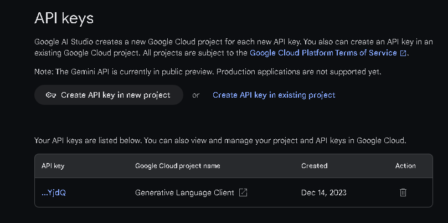The width and height of the screenshot is (448, 223).
Task: Click the Action column header
Action: (405, 166)
